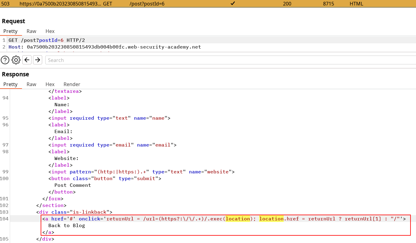Screen dimensions: 416x243
Task: Switch to the Request Hex tab
Action: 50,31
